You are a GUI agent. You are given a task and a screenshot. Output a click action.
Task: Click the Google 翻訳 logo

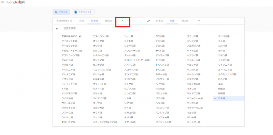(16, 2)
